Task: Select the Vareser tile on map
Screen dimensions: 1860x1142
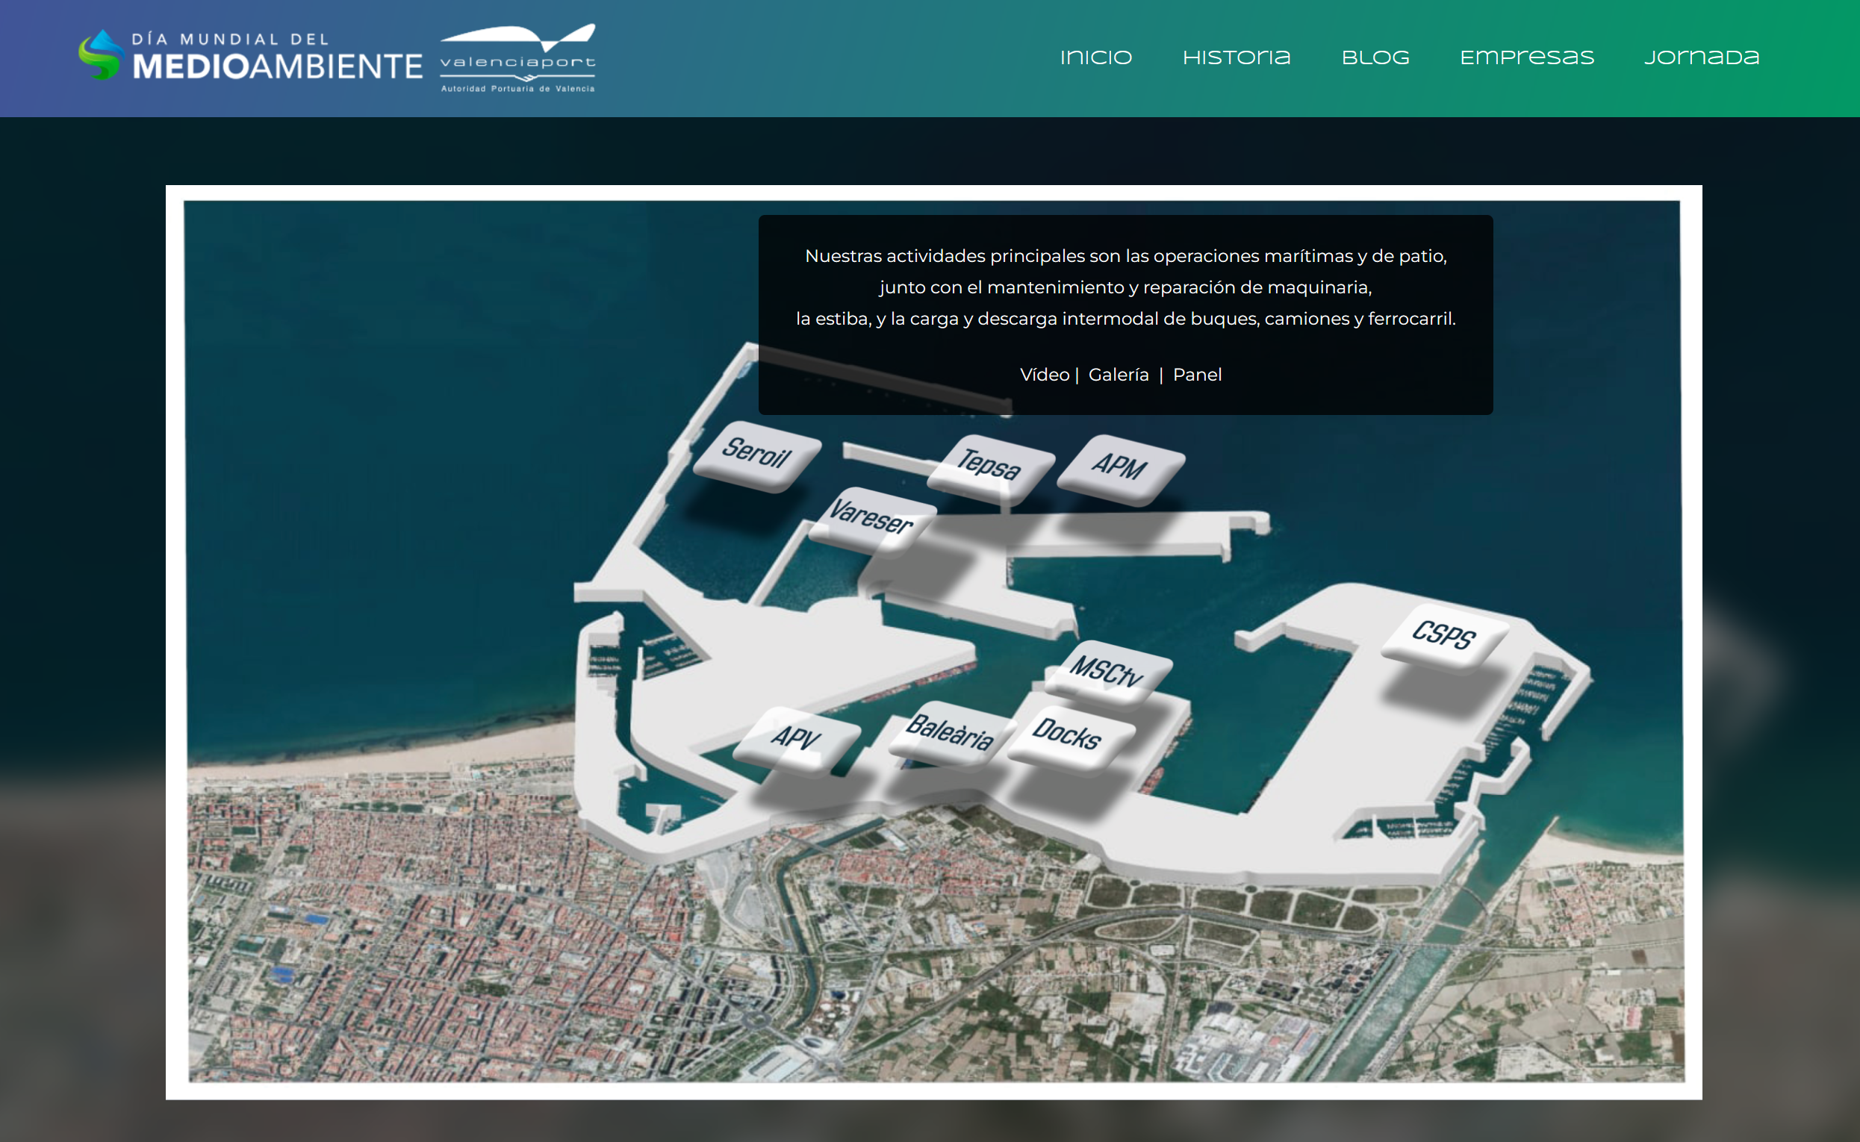Action: pos(871,521)
